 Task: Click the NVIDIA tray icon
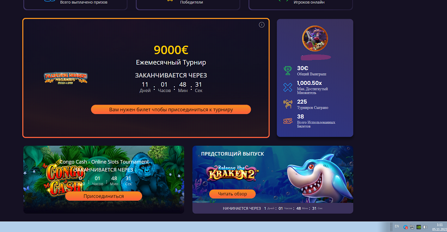pos(418,227)
